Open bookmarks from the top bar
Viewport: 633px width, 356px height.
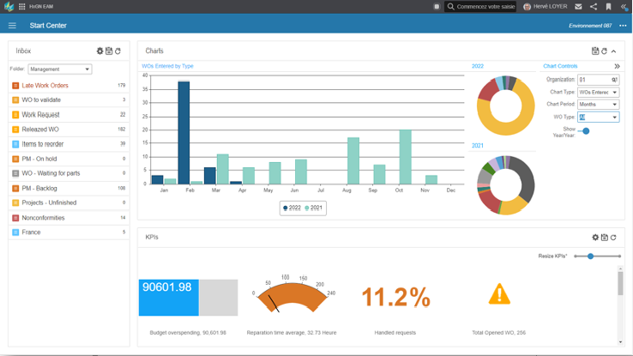[x=608, y=7]
